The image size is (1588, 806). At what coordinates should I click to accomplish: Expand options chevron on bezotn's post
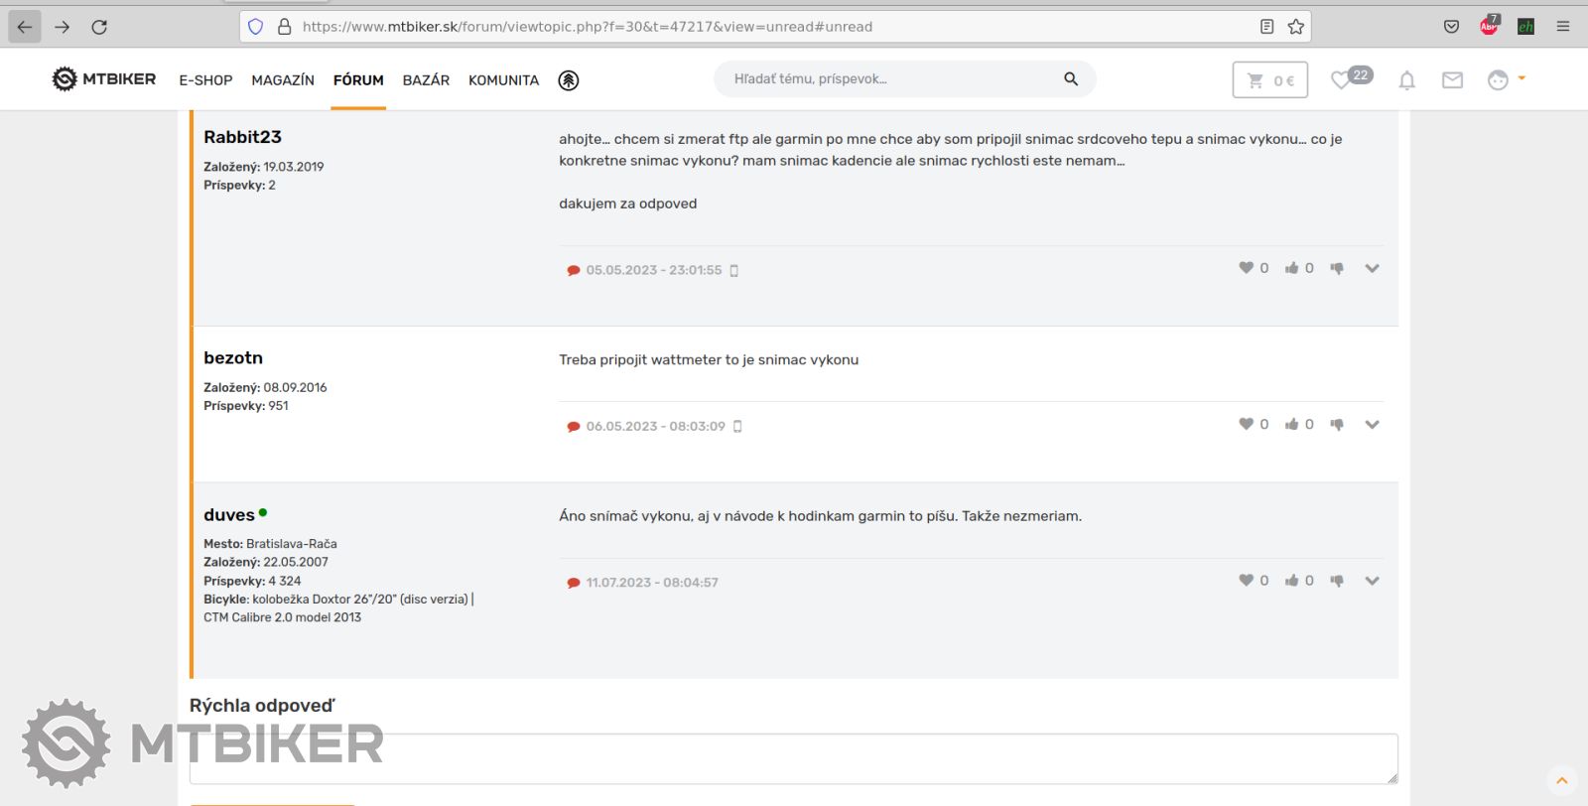1372,425
